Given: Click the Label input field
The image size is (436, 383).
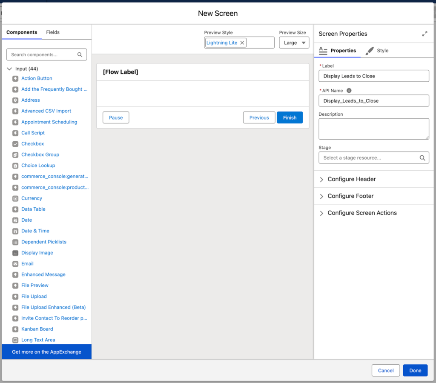Looking at the screenshot, I should (x=374, y=76).
